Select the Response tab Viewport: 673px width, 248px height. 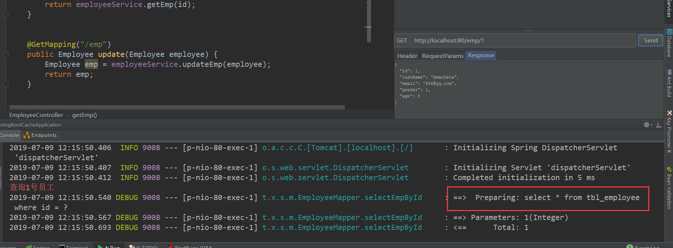click(481, 55)
